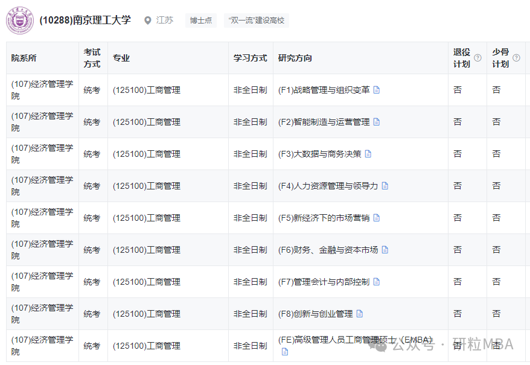This screenshot has height=365, width=530.
Task: Open the document icon for F5 新经济下的市场营销
Action: 376,218
